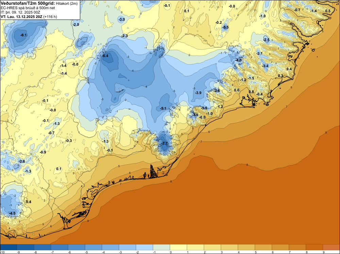Viewport: 340px width, 254px height.
Task: Click the -2.1 temperature value
Action: click(259, 53)
